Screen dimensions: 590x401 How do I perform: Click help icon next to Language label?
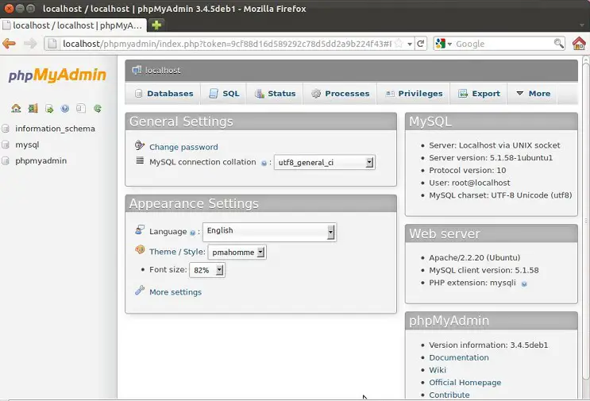[193, 233]
